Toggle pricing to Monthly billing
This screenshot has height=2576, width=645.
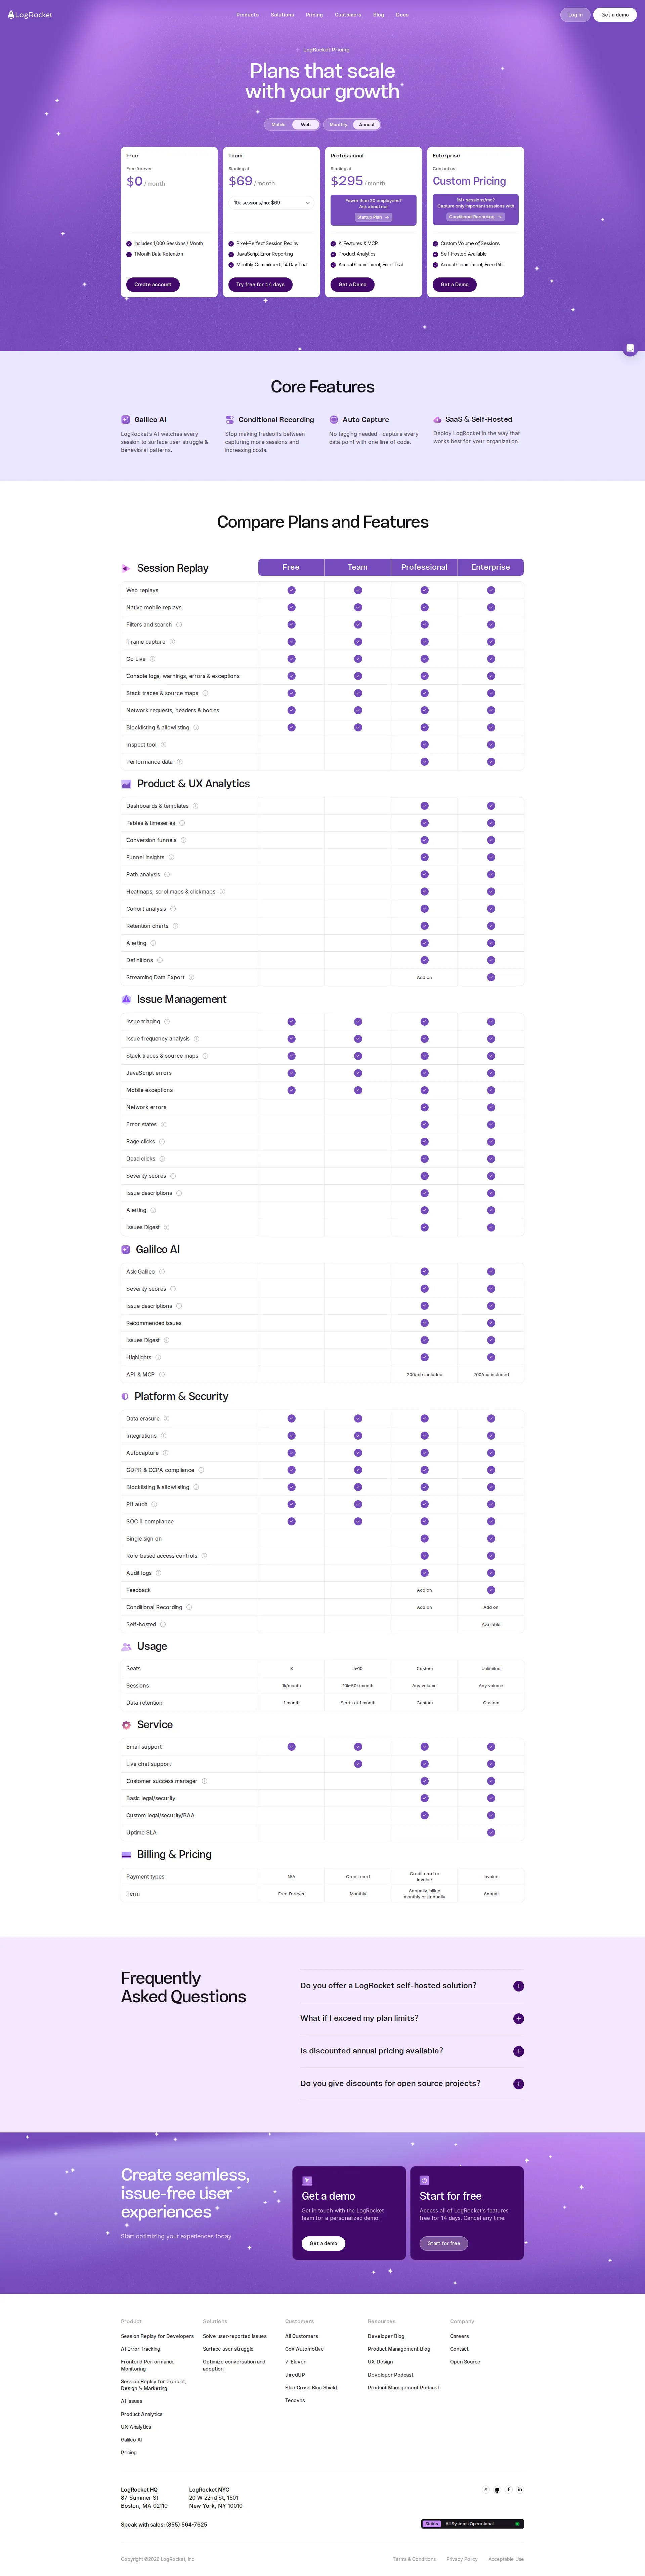click(x=339, y=124)
